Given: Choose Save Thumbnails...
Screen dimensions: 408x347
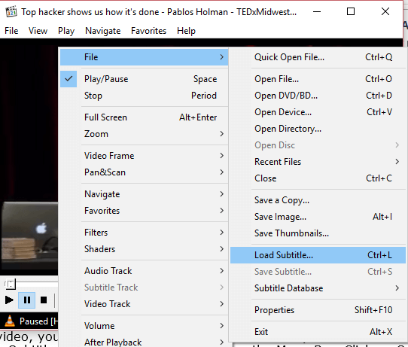Looking at the screenshot, I should [x=318, y=233].
